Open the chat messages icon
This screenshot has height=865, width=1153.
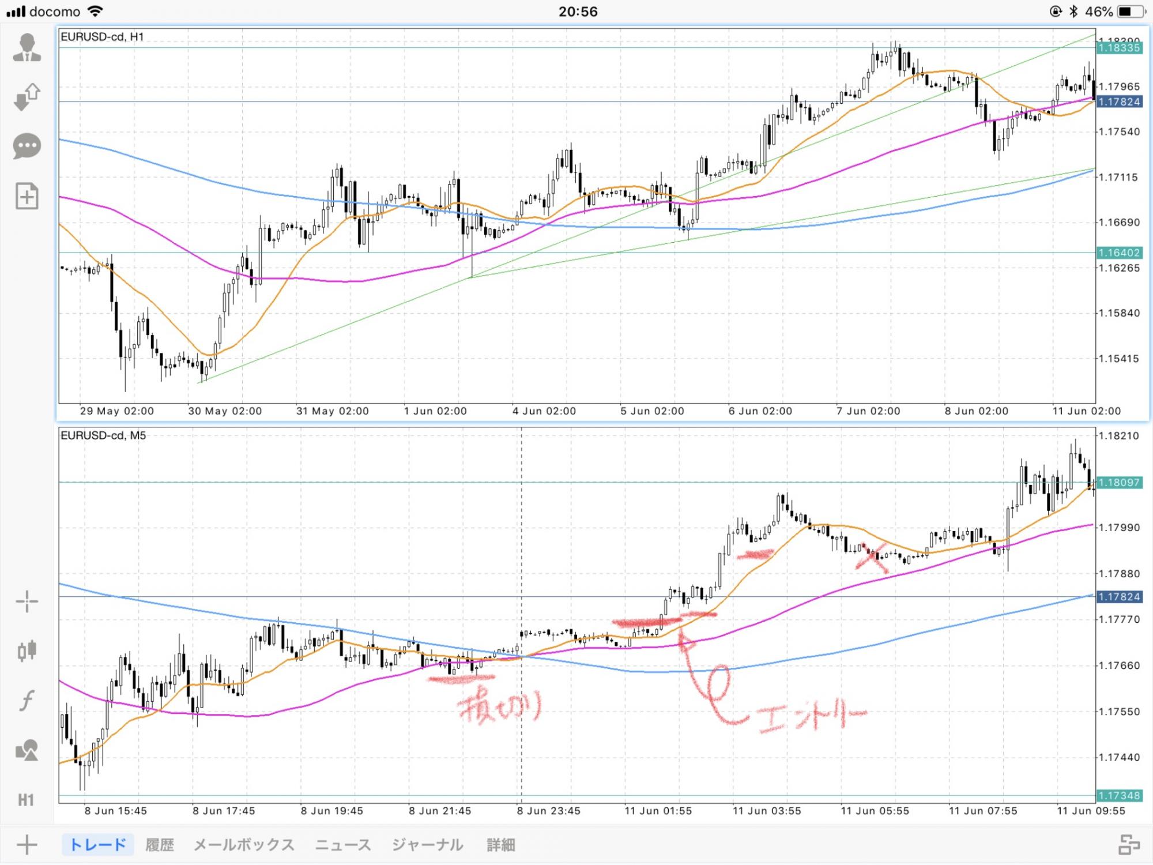coord(27,146)
